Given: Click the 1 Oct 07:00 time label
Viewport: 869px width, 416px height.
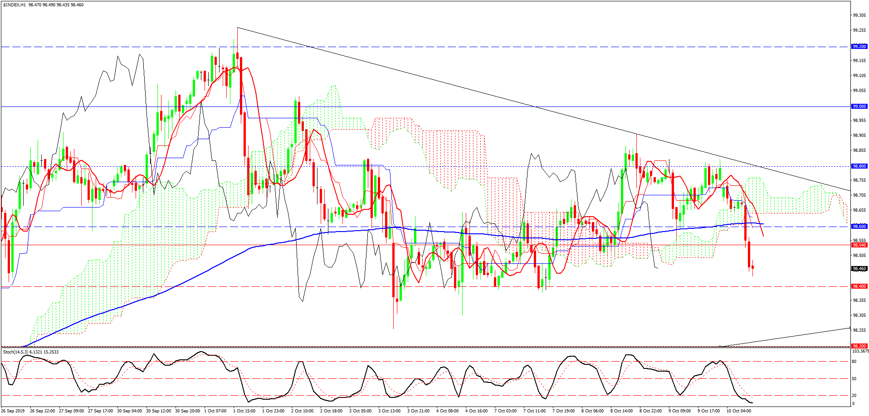Looking at the screenshot, I should pyautogui.click(x=215, y=411).
